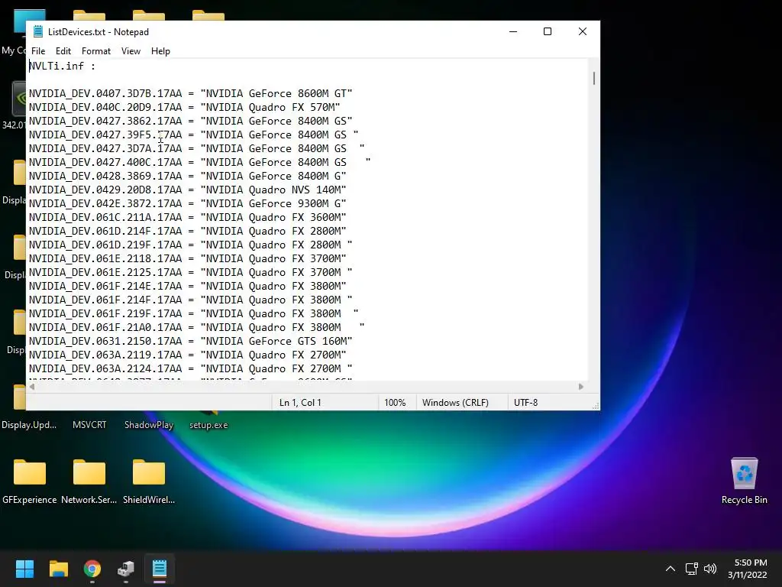Click the NVIDIA_DEV.061F.214E Quadro FX 3800M line
This screenshot has width=782, height=587.
188,286
